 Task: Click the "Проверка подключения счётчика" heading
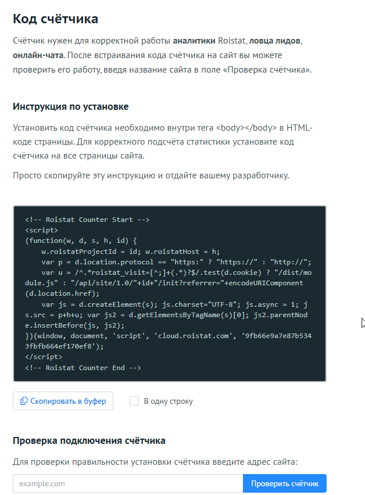coord(89,440)
